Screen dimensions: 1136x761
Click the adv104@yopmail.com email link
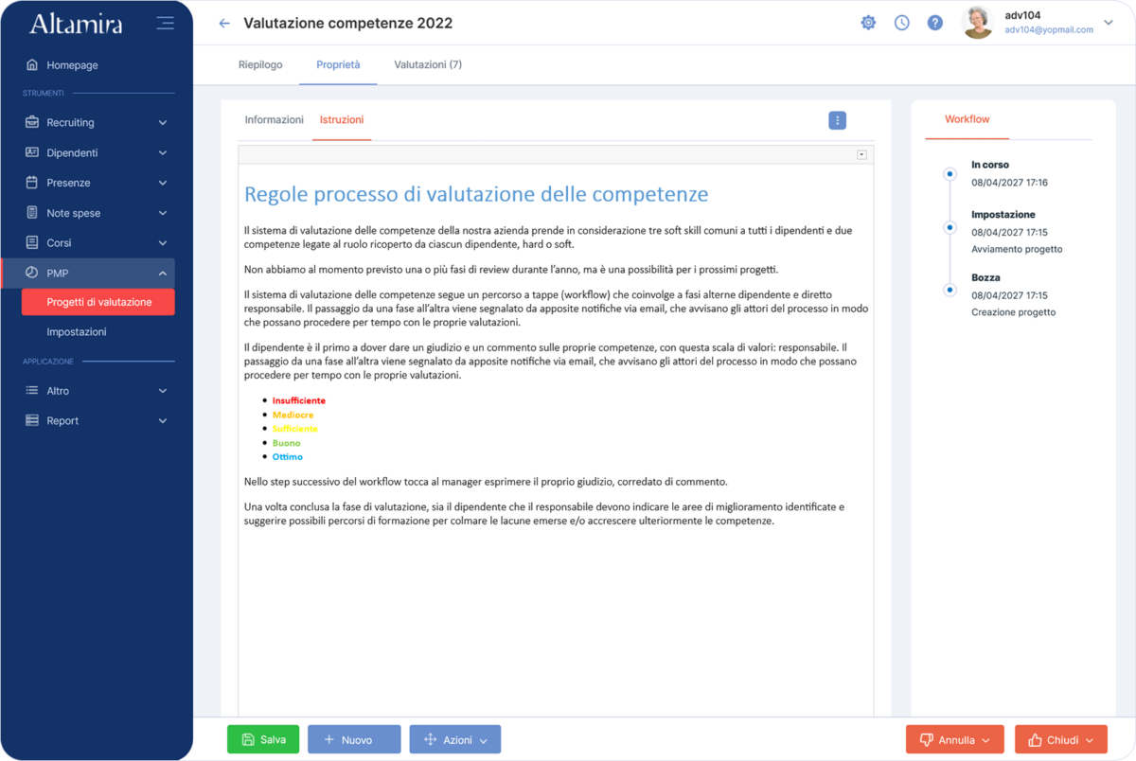pos(1049,29)
